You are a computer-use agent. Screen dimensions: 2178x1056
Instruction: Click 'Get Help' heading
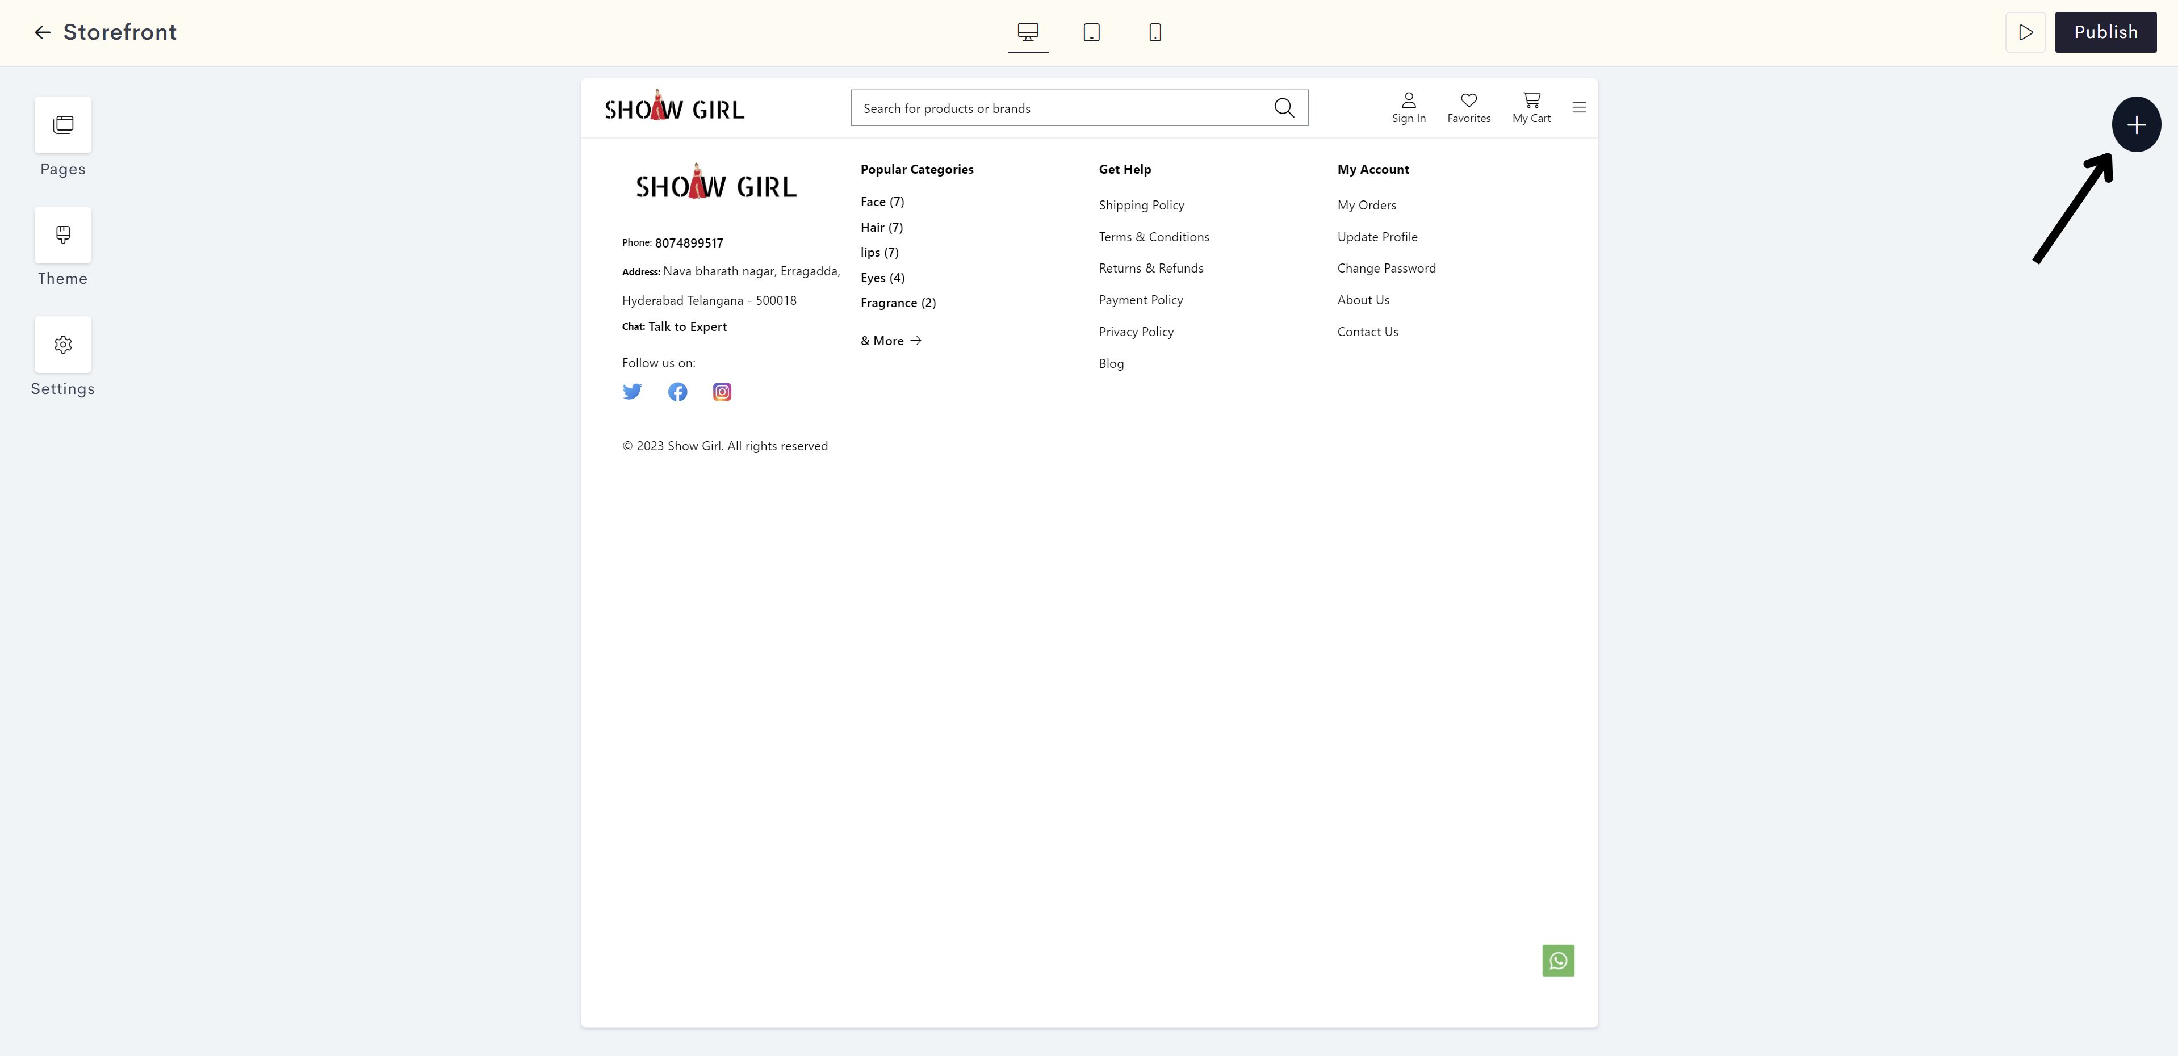click(x=1125, y=170)
